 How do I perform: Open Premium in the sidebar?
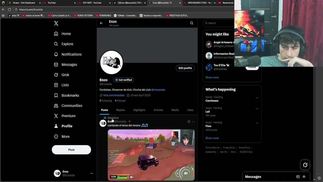point(65,116)
